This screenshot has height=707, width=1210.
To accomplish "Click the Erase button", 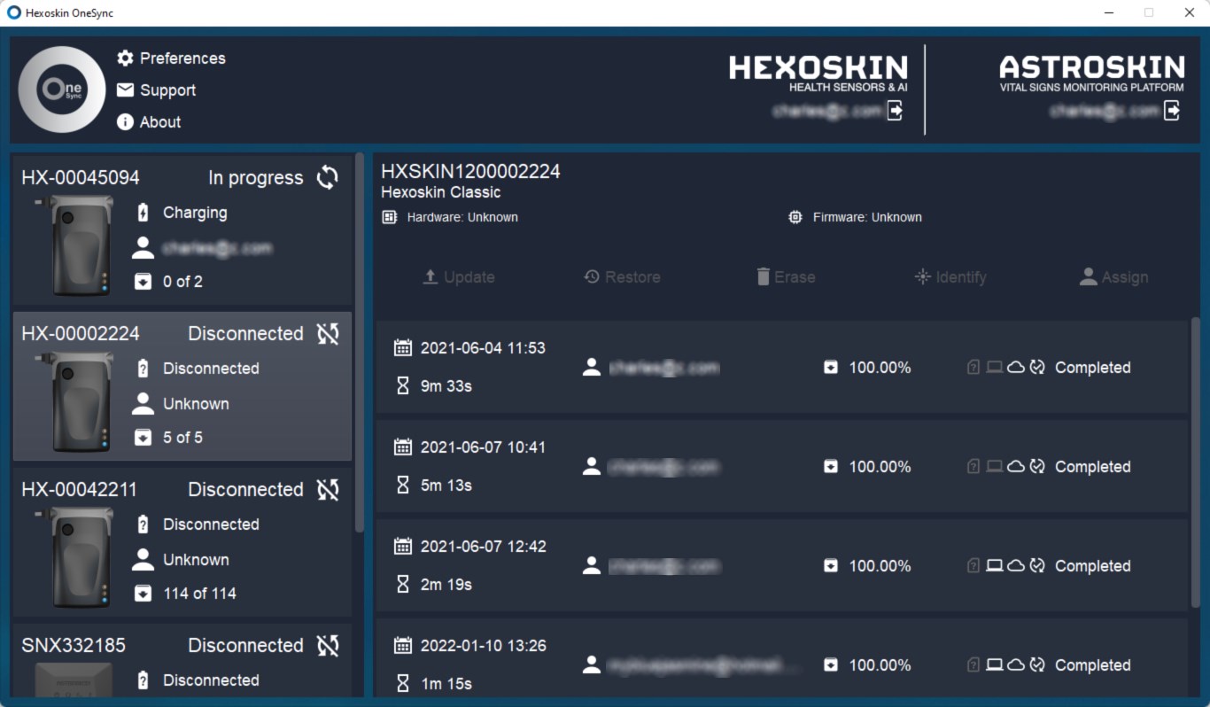I will click(785, 277).
